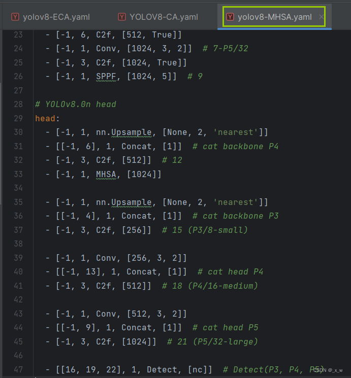351x378 pixels.
Task: Click the '# YOLOv8.0n head' comment
Action: click(76, 105)
